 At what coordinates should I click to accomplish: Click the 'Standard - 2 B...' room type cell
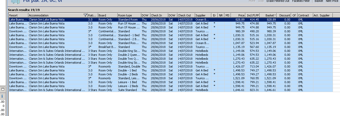coord(129,39)
